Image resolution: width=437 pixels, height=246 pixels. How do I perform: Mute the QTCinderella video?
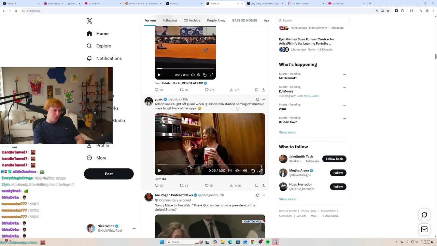point(237,170)
